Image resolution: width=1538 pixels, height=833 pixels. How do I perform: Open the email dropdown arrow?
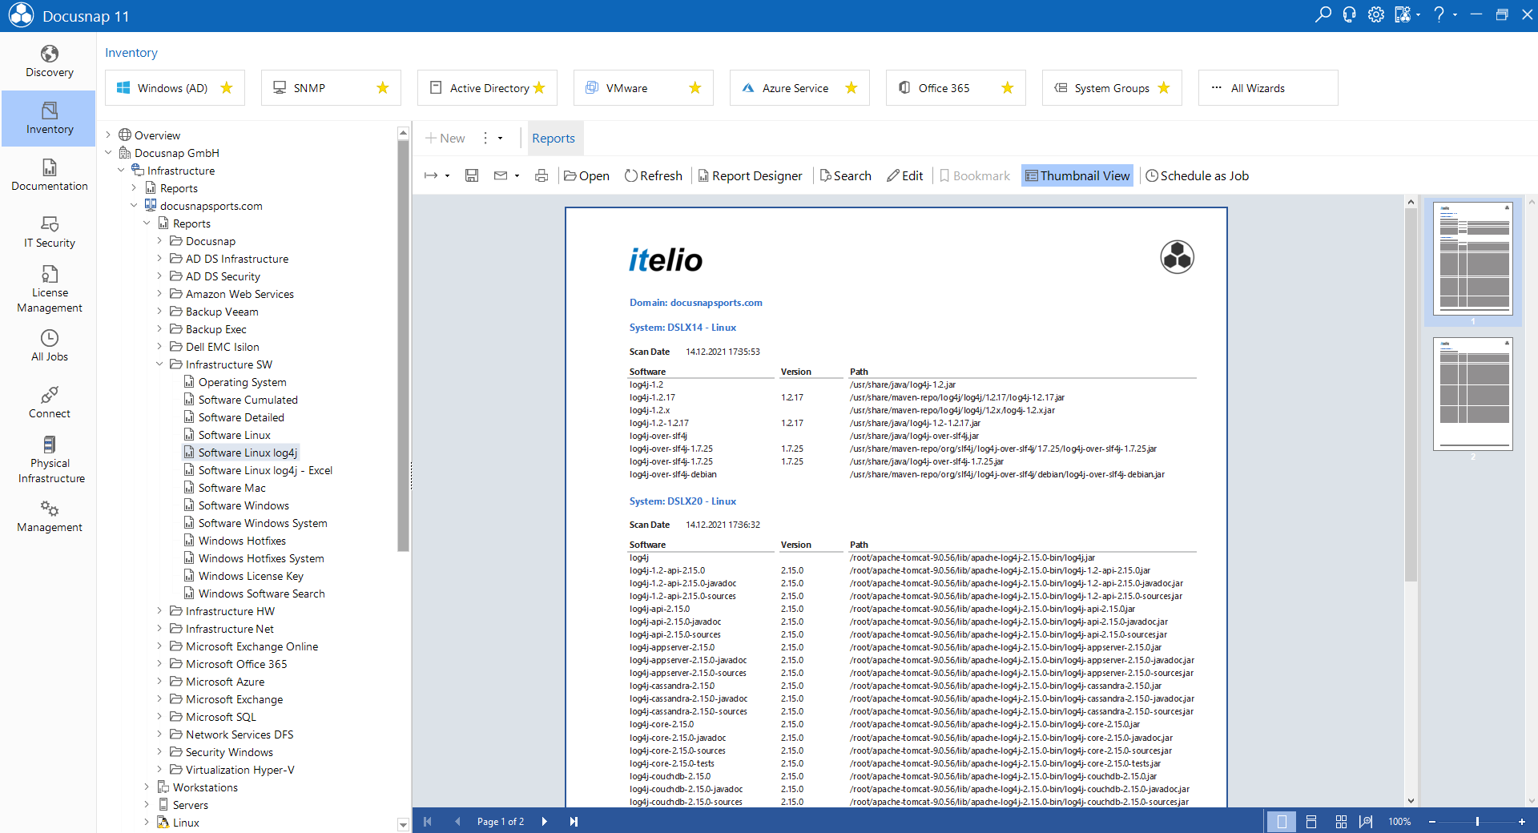coord(517,175)
